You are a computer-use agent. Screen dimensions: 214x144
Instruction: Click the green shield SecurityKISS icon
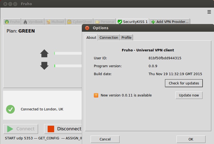pyautogui.click(x=120, y=22)
